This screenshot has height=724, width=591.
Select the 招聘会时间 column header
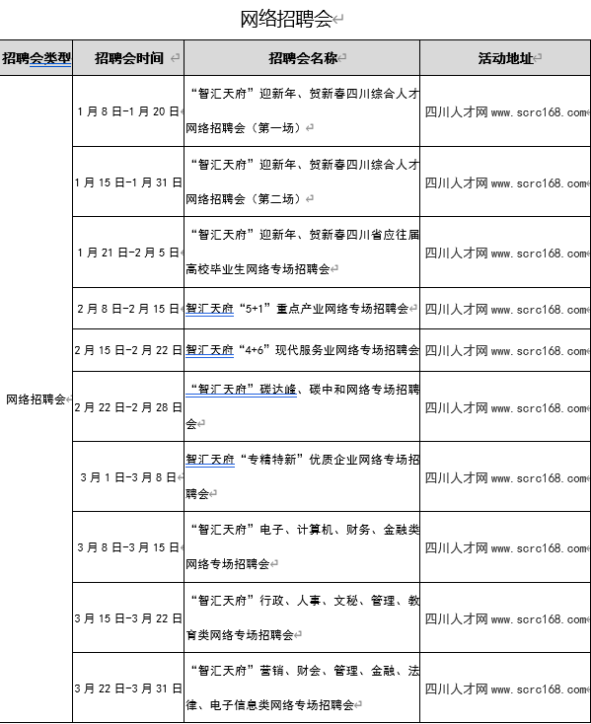click(x=128, y=58)
